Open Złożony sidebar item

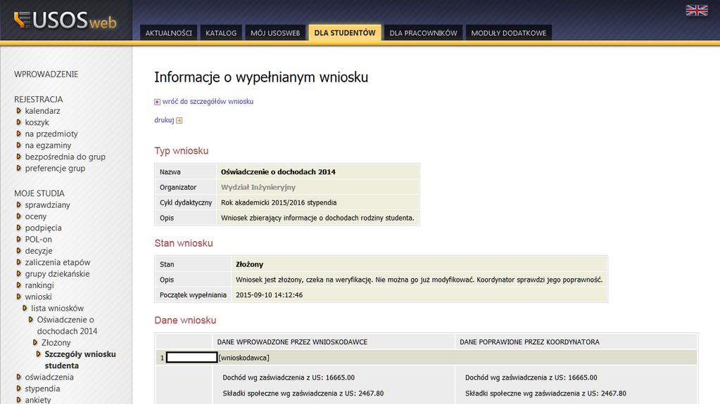pyautogui.click(x=56, y=343)
